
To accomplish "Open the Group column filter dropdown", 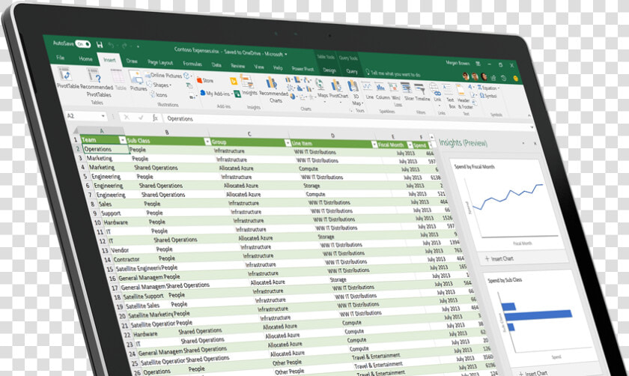I will [288, 143].
